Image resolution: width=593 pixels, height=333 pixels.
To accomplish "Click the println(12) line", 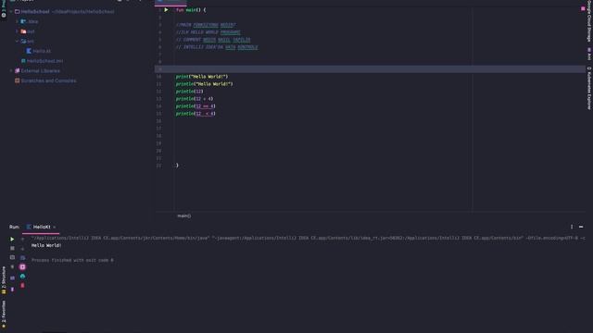I will pyautogui.click(x=189, y=92).
